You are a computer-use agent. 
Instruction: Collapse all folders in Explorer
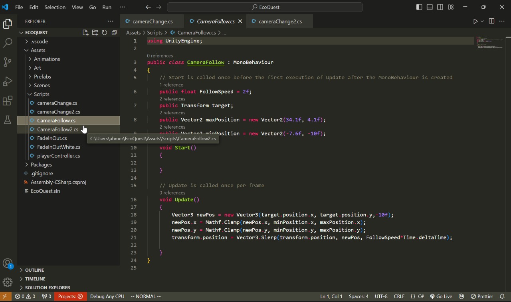click(x=114, y=33)
